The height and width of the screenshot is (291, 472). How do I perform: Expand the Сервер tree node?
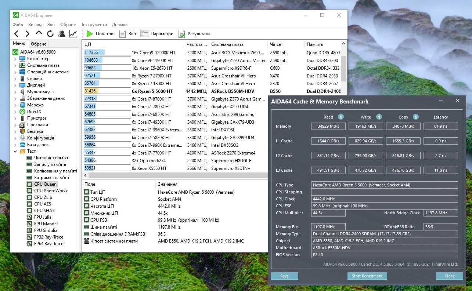[x=15, y=79]
